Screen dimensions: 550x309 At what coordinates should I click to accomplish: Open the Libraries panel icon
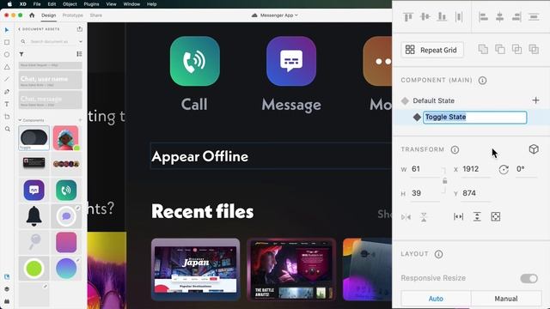click(x=7, y=276)
